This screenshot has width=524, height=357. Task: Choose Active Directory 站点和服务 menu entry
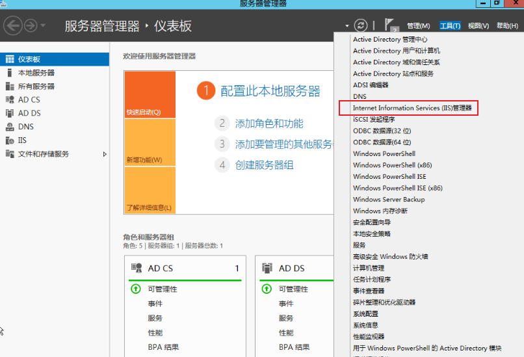coord(393,73)
